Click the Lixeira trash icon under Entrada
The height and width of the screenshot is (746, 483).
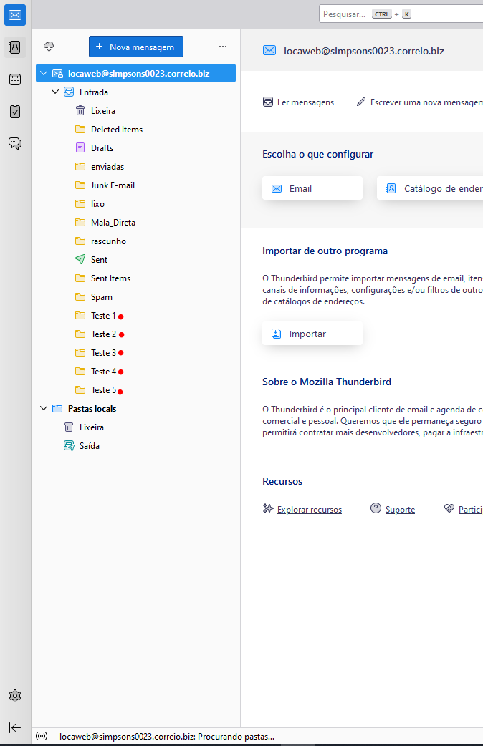pyautogui.click(x=80, y=110)
